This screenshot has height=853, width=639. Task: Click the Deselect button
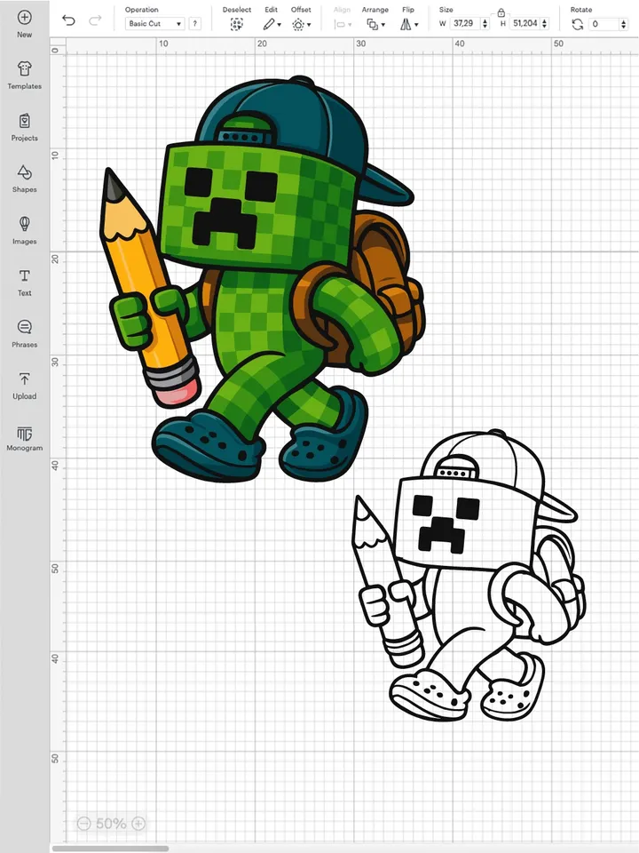[x=236, y=25]
